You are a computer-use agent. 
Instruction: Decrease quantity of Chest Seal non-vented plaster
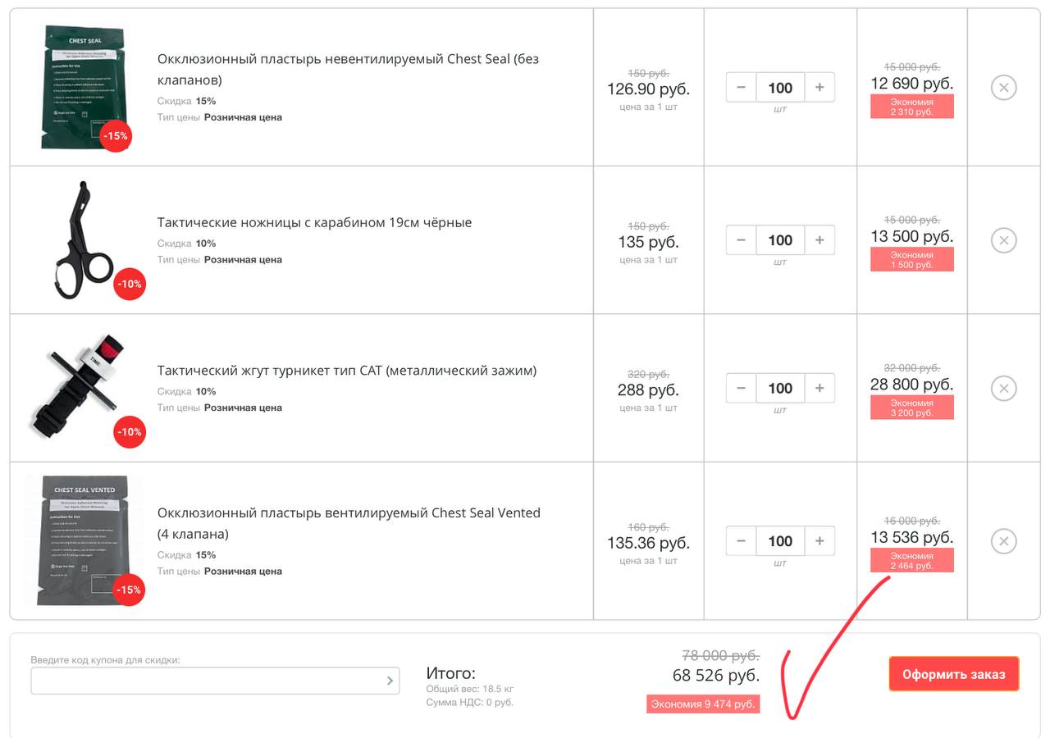(x=741, y=88)
